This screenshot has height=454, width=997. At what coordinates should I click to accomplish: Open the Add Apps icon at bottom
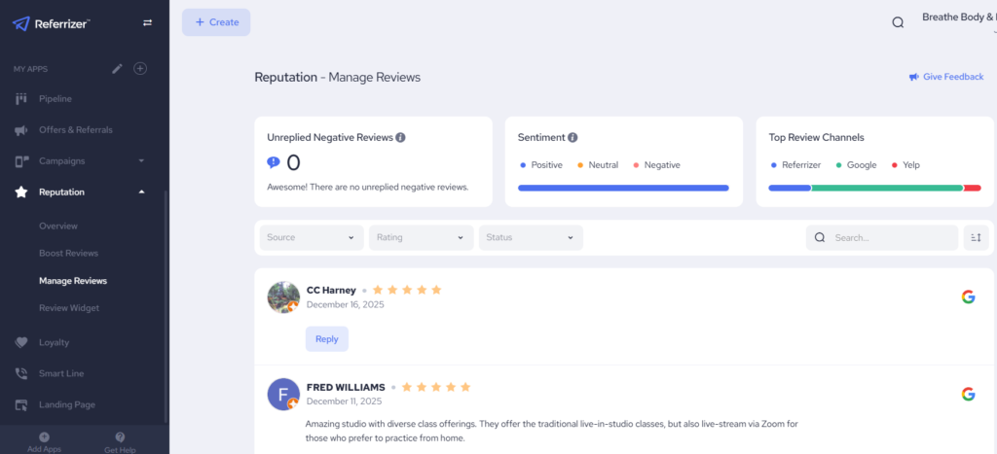[44, 438]
